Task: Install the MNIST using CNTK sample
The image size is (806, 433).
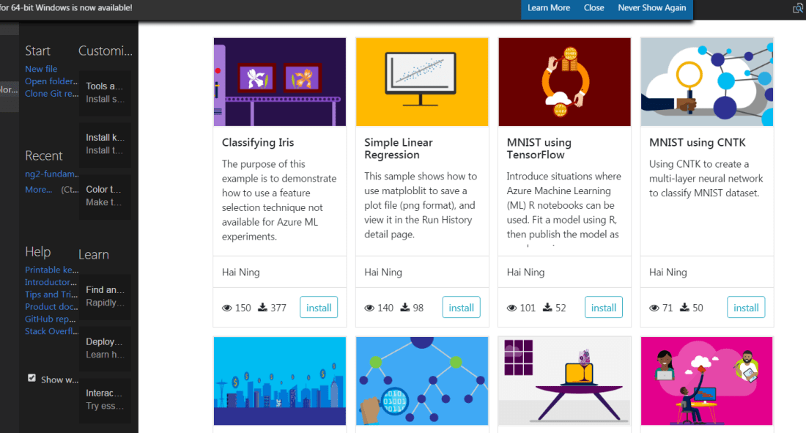Action: [x=746, y=308]
